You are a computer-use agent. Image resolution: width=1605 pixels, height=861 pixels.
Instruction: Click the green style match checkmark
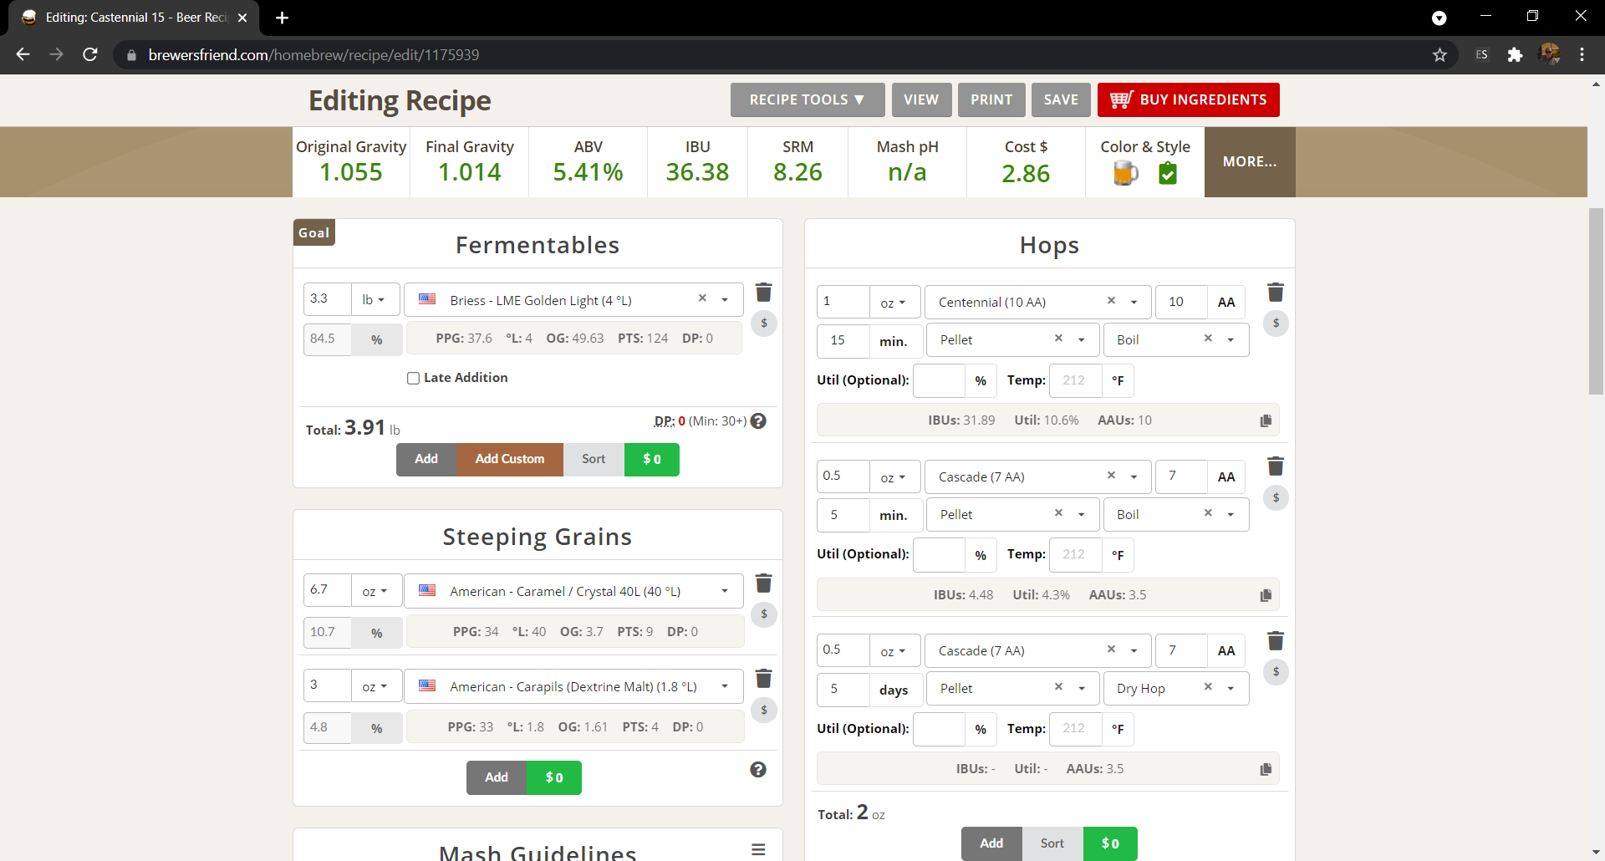click(x=1168, y=173)
